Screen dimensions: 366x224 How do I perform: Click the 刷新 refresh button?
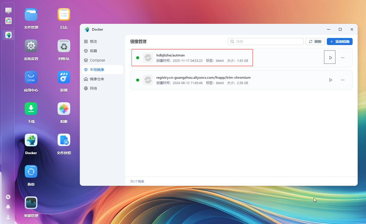[x=315, y=42]
